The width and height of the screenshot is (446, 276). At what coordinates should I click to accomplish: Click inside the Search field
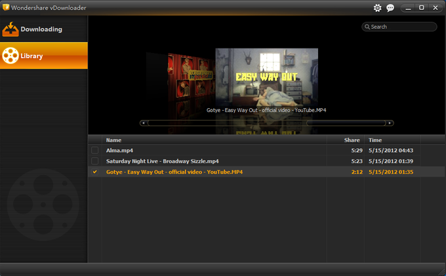pyautogui.click(x=399, y=27)
